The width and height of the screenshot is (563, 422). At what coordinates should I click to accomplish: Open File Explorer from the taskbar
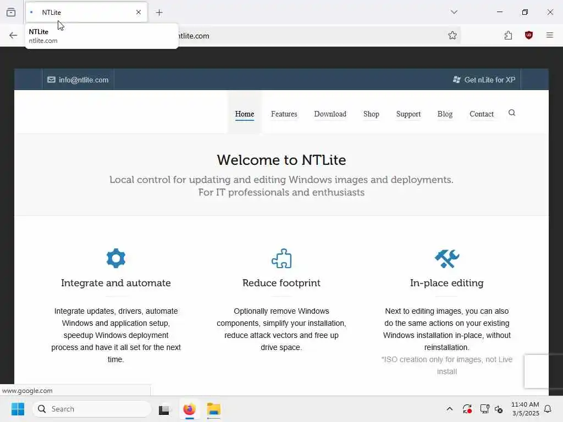[214, 409]
